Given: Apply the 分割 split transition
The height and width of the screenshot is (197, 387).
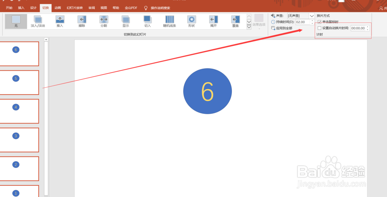Looking at the screenshot, I should pyautogui.click(x=104, y=21).
